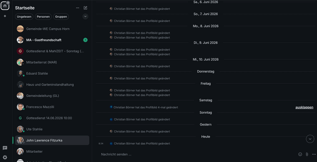
Task: Jump to latest with the down-arrow button
Action: [x=310, y=139]
